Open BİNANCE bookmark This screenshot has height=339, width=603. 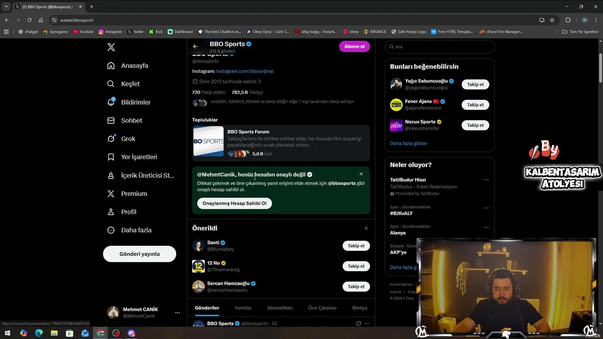click(375, 32)
